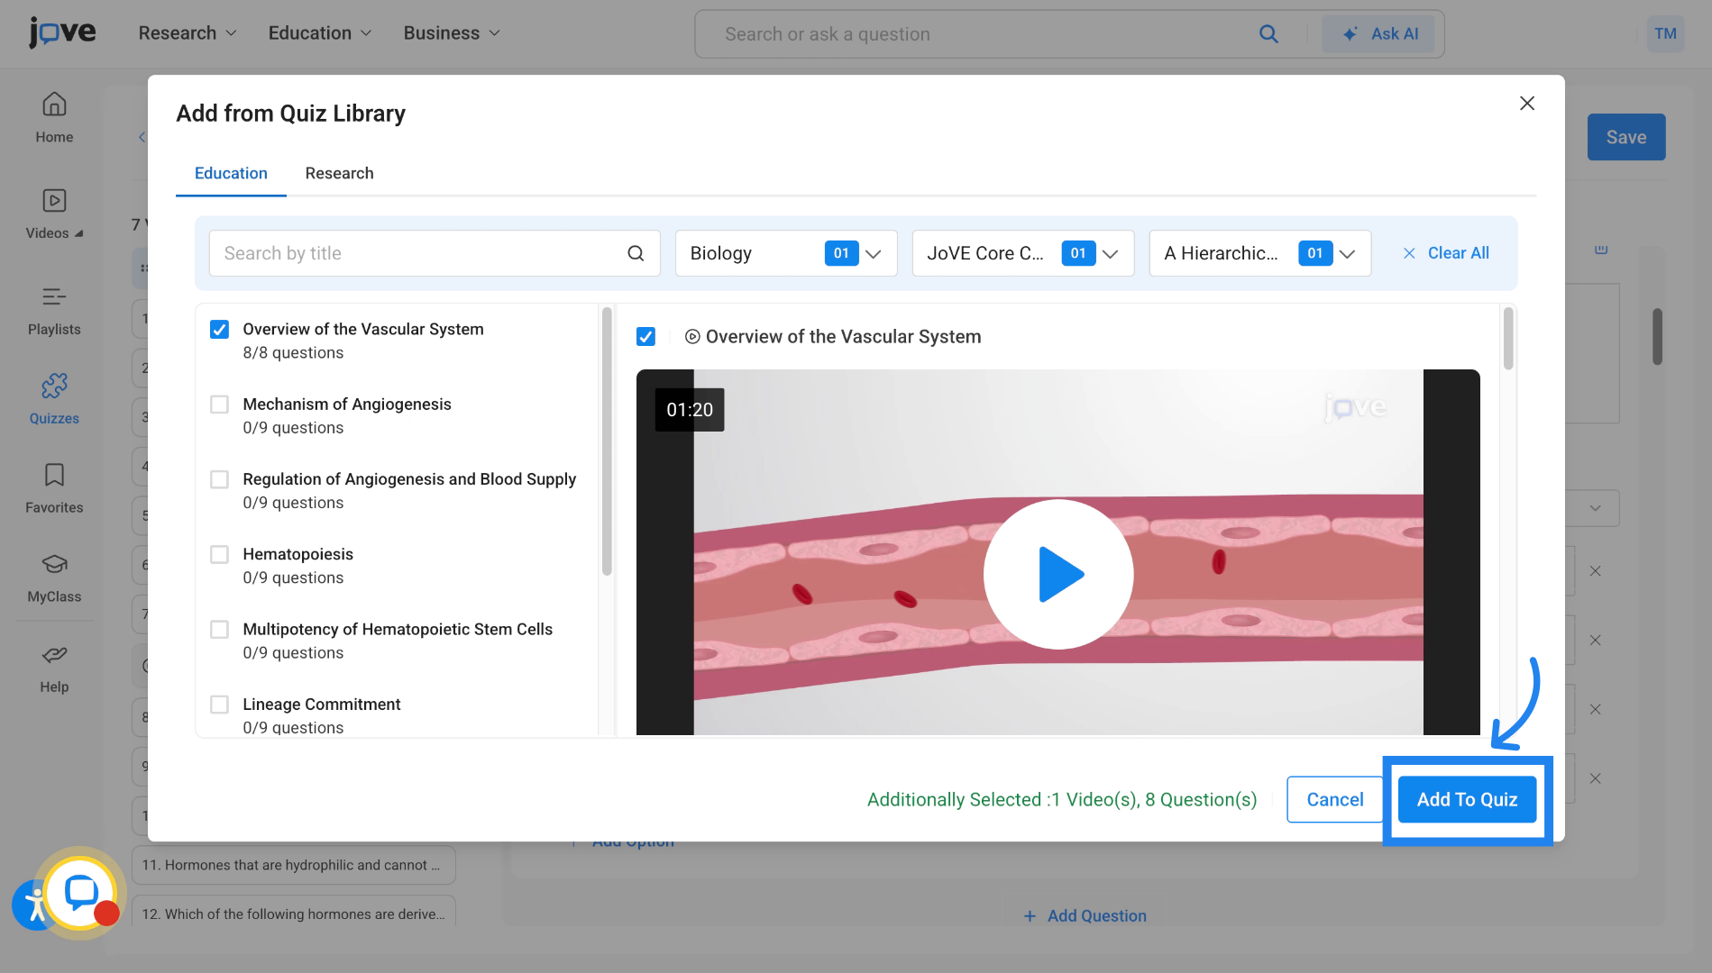Open the chat support bubble
The height and width of the screenshot is (973, 1712).
coord(81,892)
